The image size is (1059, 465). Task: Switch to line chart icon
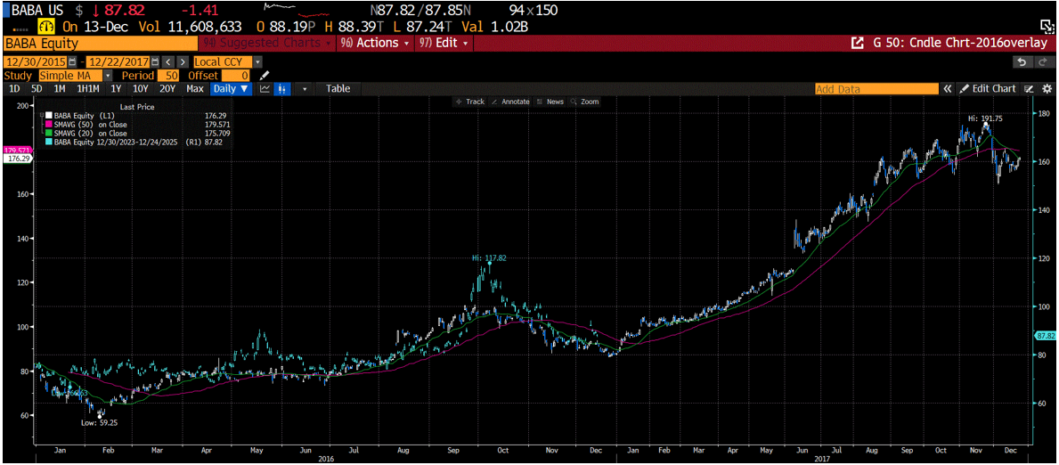[x=265, y=88]
